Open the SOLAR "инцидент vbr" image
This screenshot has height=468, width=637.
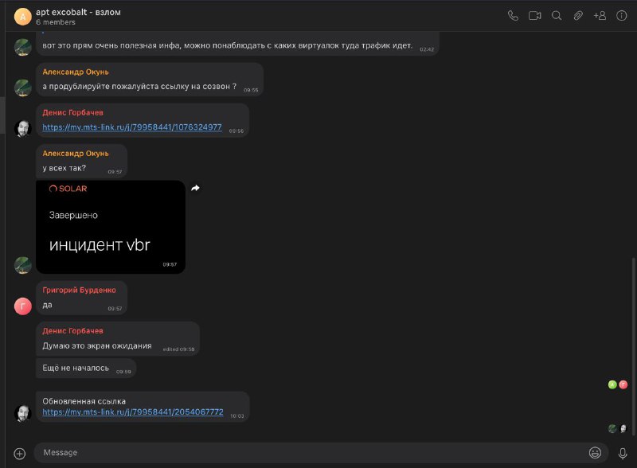[x=111, y=227]
